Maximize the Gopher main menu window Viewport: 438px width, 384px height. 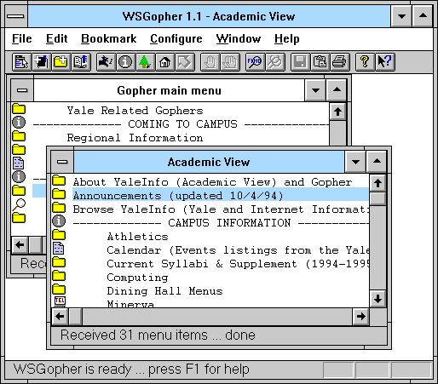(337, 90)
